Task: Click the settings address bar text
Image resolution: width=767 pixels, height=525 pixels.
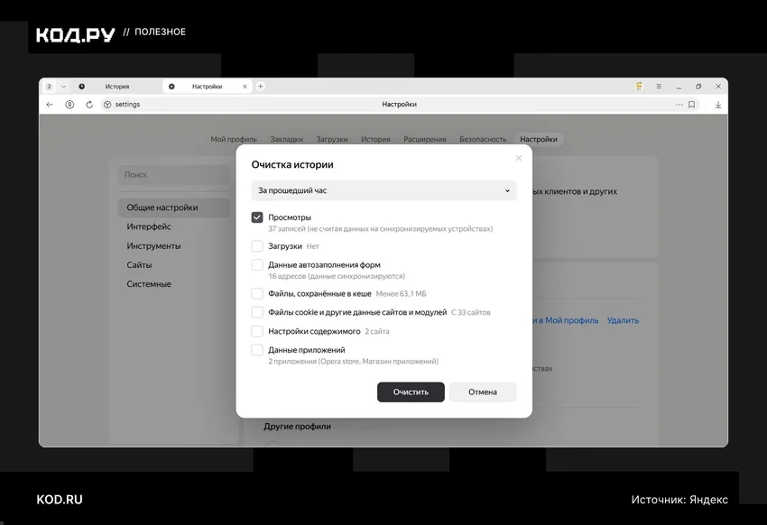Action: coord(127,105)
